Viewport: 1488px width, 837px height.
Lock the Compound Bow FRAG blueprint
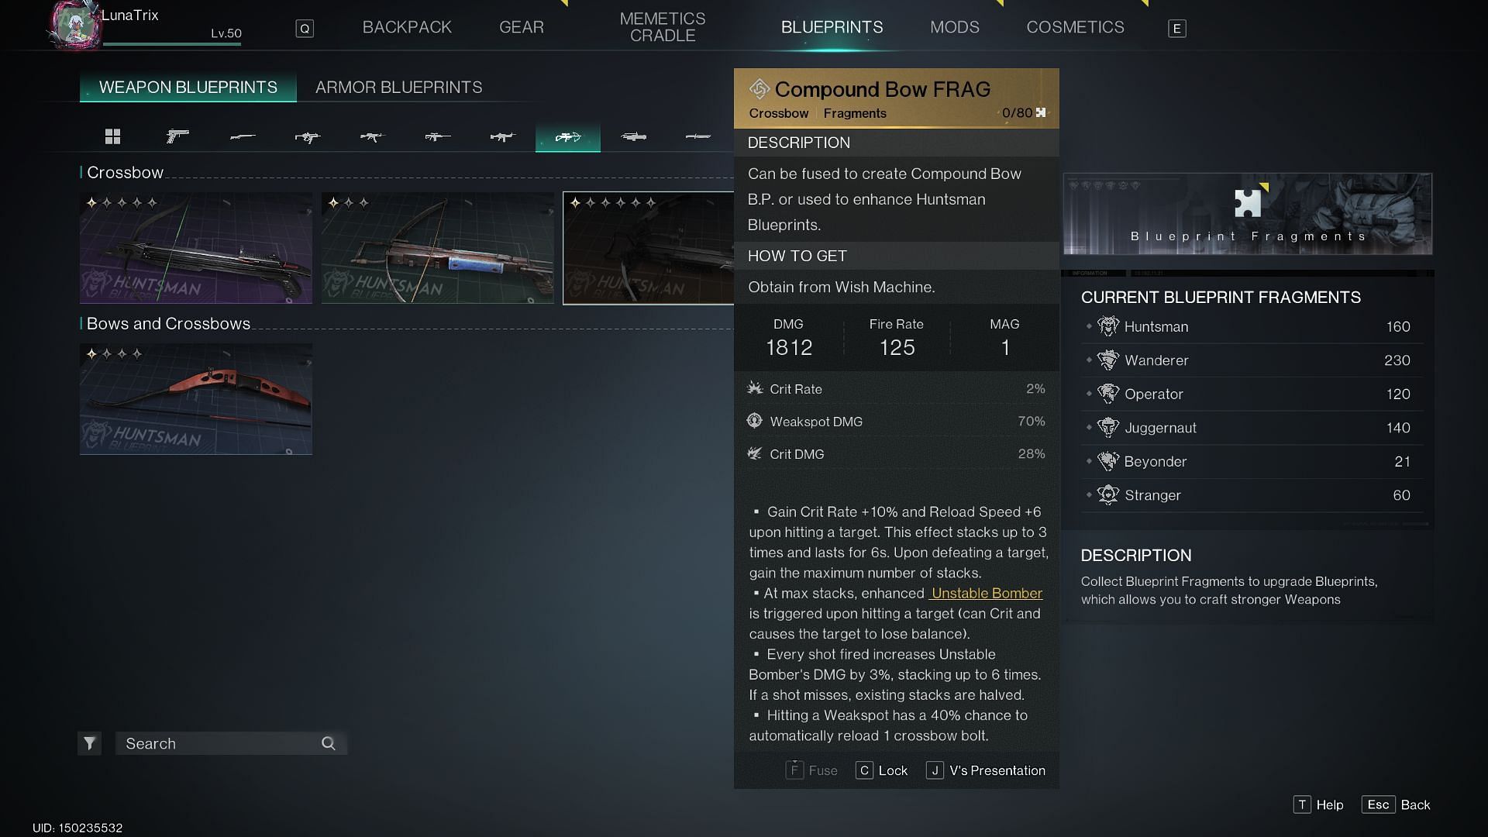[881, 770]
